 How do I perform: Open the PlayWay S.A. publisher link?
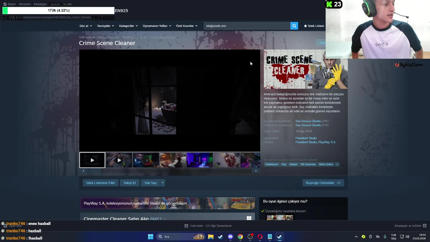[327, 142]
